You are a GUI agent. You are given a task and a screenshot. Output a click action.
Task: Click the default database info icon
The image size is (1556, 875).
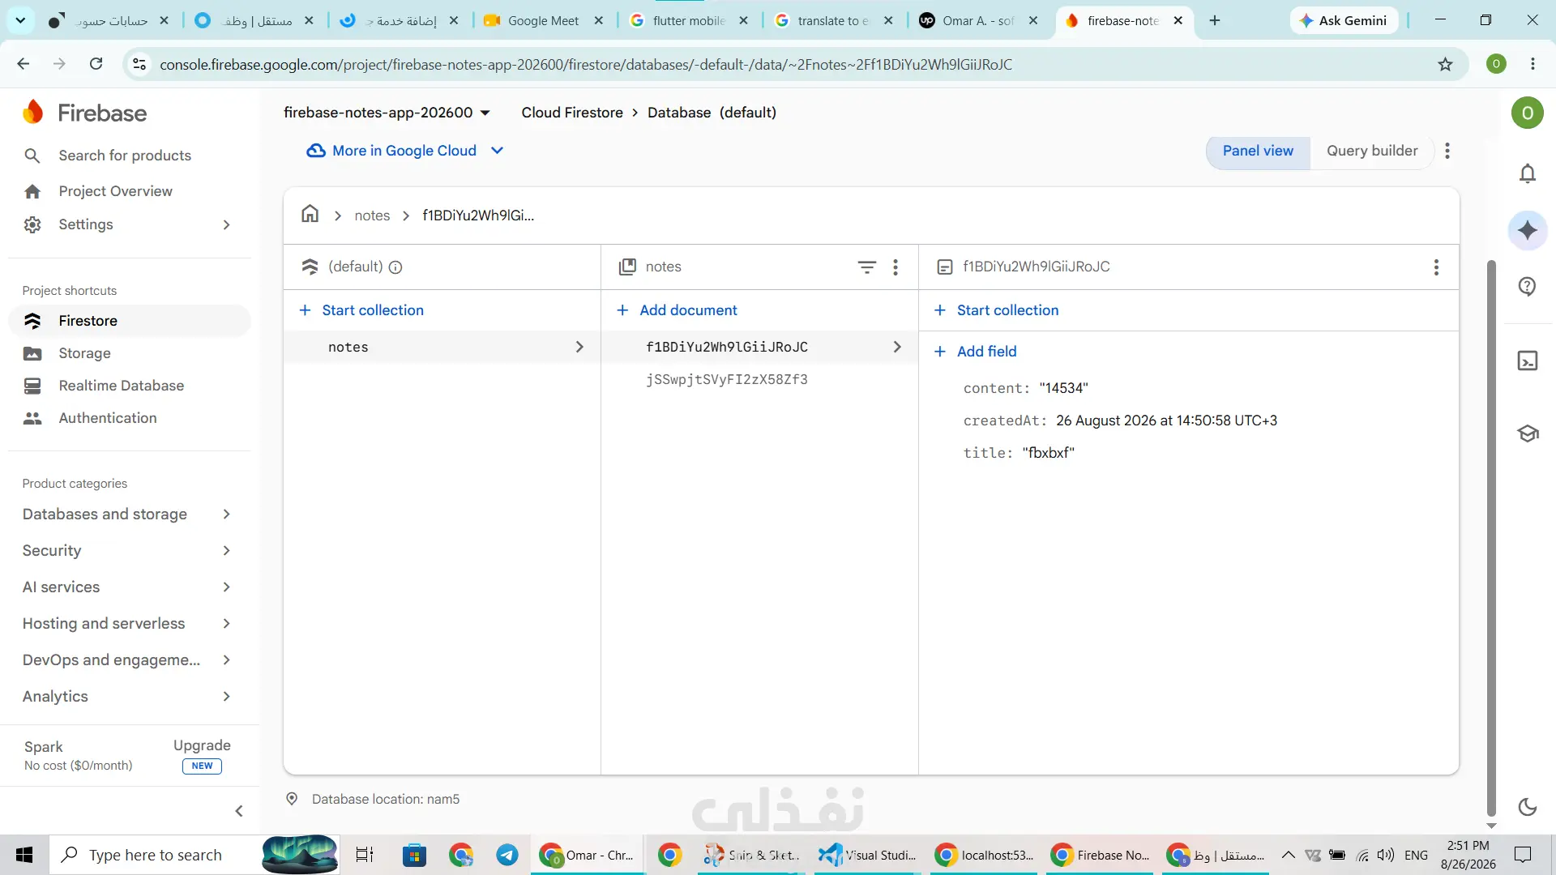pyautogui.click(x=395, y=267)
